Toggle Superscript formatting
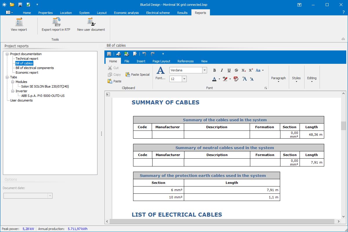This screenshot has height=232, width=348. [x=251, y=70]
